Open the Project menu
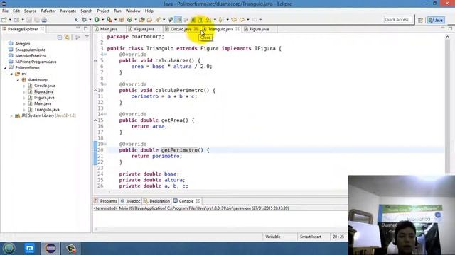The width and height of the screenshot is (455, 255). point(103,11)
